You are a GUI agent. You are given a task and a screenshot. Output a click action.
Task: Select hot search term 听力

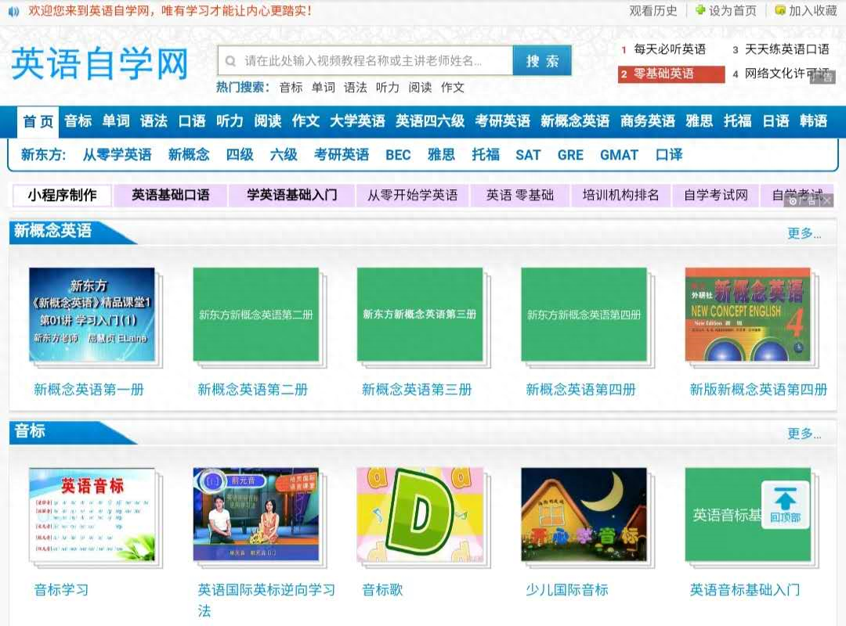[x=388, y=88]
